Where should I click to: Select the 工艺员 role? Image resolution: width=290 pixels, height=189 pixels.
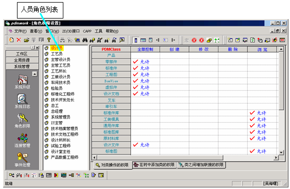(x=57, y=54)
